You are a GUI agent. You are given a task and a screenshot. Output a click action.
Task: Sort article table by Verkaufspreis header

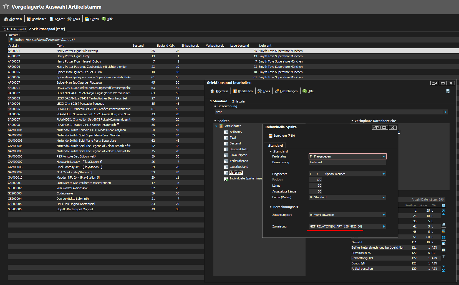[x=215, y=46]
